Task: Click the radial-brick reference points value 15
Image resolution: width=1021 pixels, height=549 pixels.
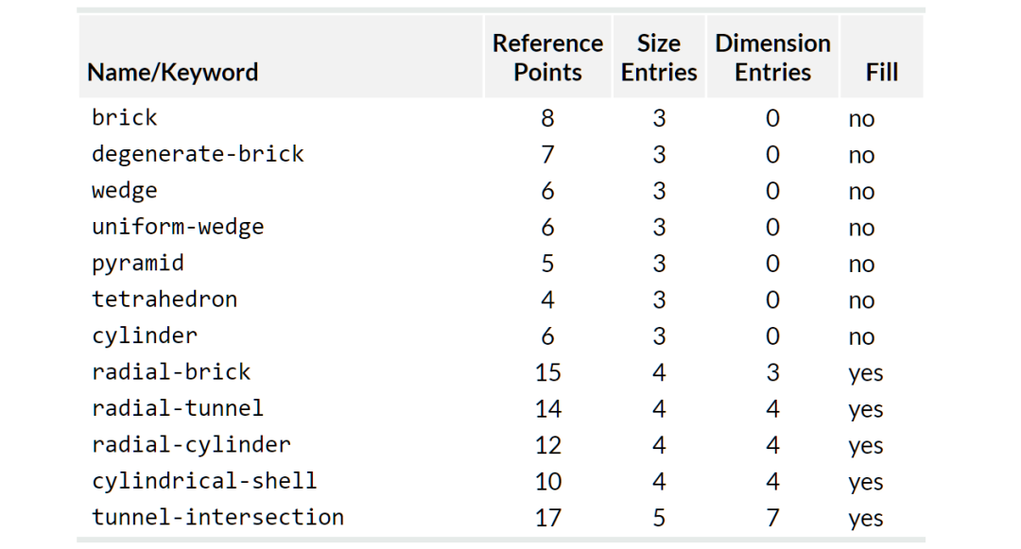Action: [x=547, y=372]
